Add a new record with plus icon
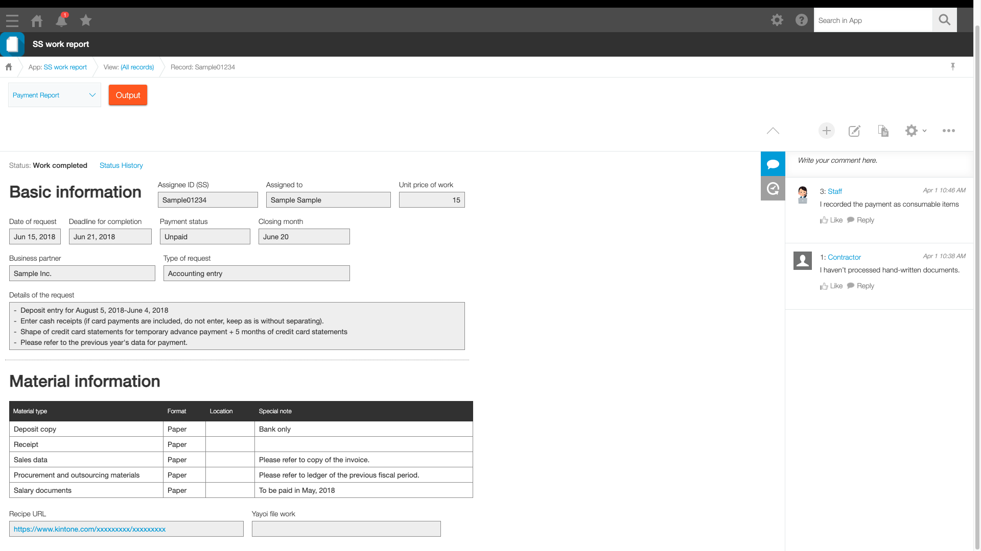This screenshot has height=551, width=981. tap(826, 131)
